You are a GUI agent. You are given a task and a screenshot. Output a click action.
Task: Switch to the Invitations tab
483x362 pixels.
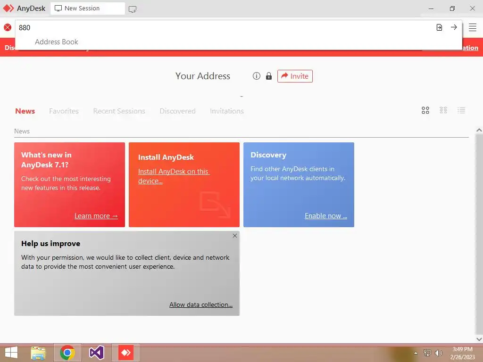click(x=227, y=111)
